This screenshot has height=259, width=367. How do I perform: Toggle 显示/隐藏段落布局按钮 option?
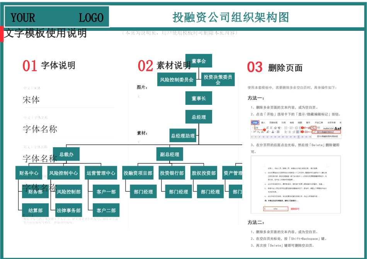327,136
